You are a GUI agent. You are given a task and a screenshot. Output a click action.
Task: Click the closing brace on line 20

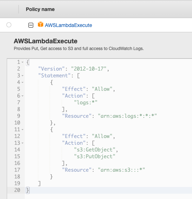(x=28, y=190)
